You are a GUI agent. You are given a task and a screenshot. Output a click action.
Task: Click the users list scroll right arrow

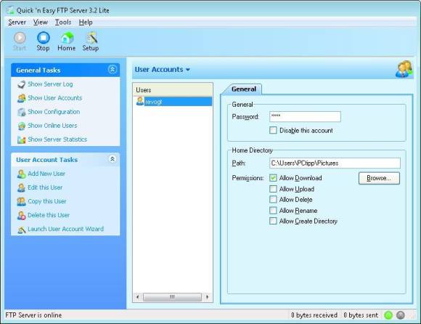click(207, 297)
